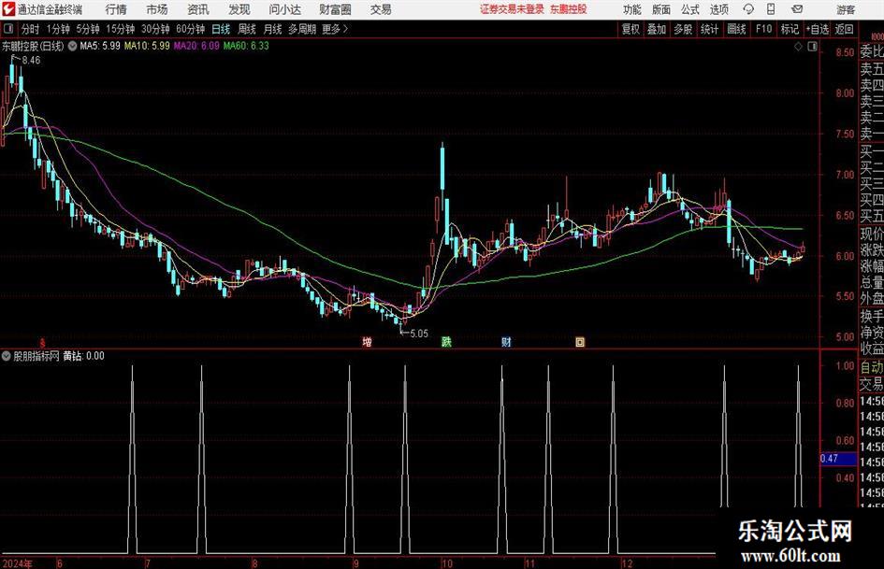Screen dimensions: 884x569
Task: Switch to 60分钟 period
Action: coord(190,29)
